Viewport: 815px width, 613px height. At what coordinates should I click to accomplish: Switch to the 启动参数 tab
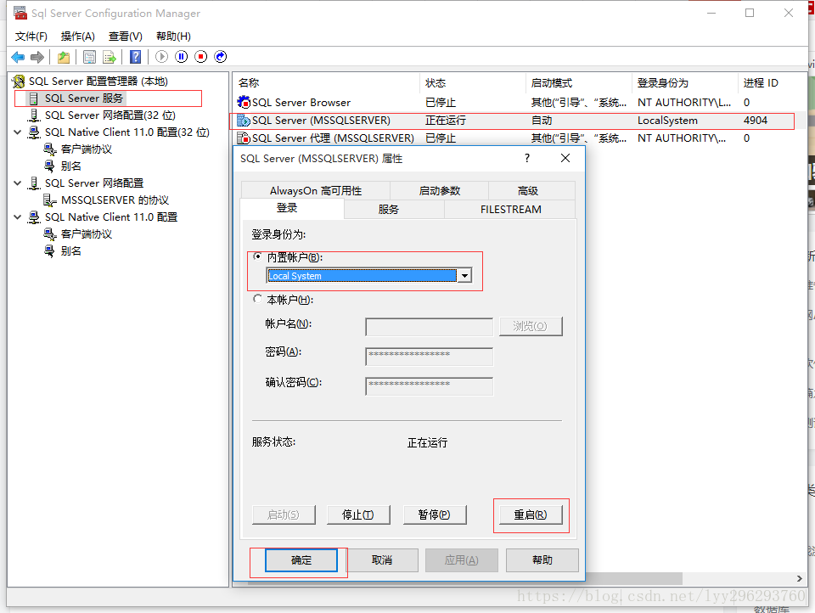coord(440,191)
